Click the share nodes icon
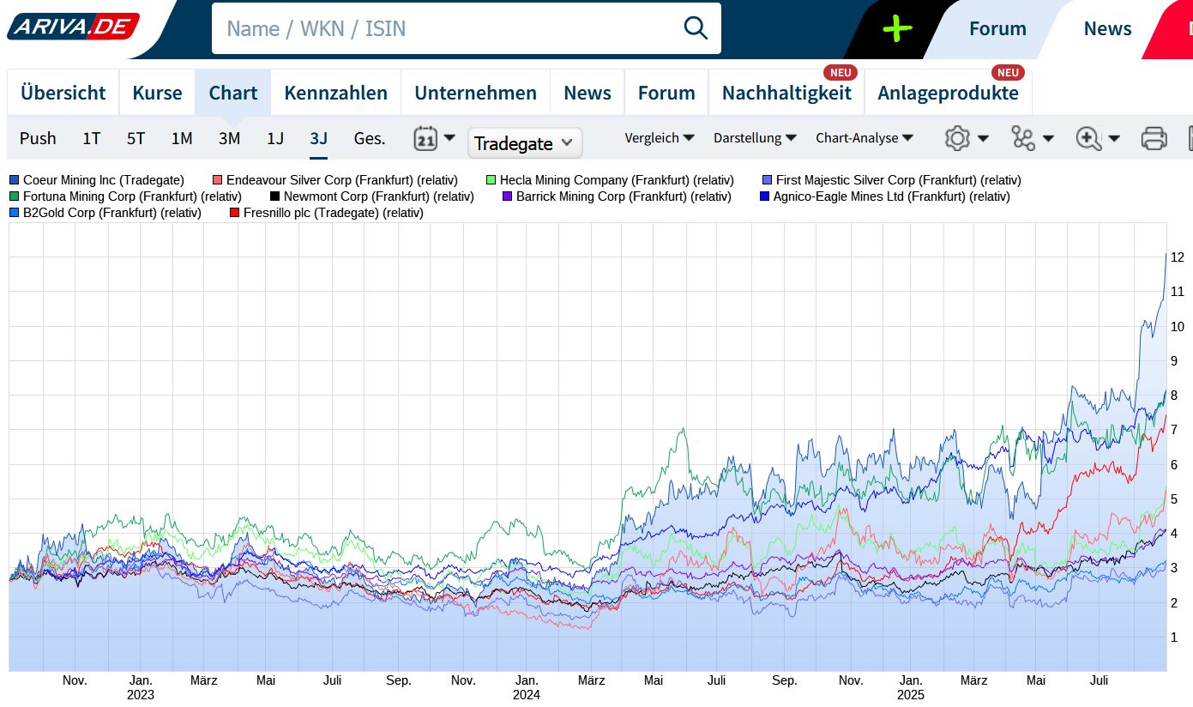 click(1023, 138)
